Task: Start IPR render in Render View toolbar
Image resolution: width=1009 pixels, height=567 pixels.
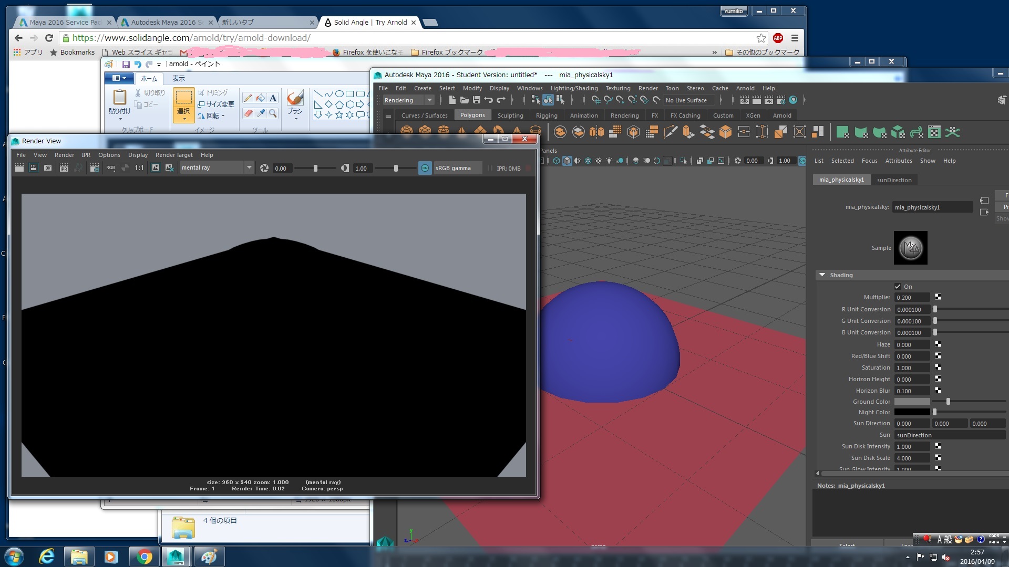Action: 64,168
